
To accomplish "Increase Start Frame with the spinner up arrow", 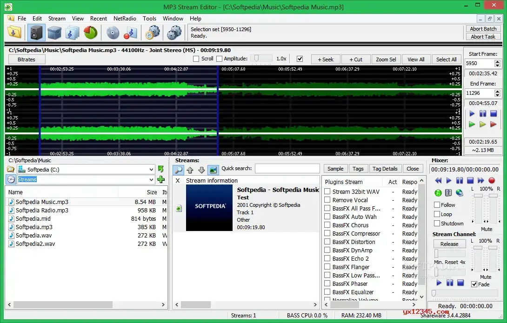I will 498,61.
